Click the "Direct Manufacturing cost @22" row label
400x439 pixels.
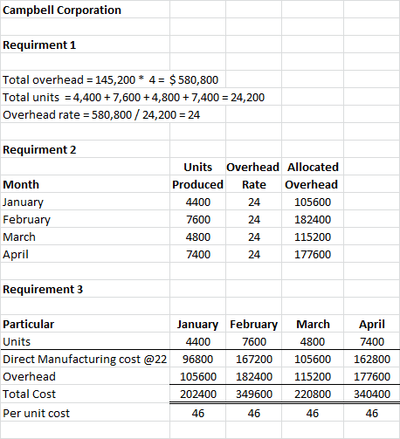point(85,360)
